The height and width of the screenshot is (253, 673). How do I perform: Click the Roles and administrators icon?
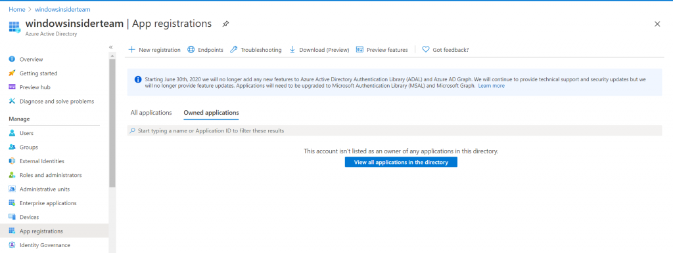tap(12, 175)
